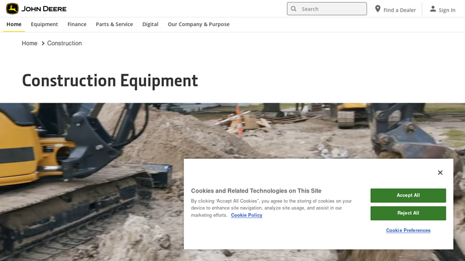Click the Sign In link
465x261 pixels.
(x=443, y=9)
